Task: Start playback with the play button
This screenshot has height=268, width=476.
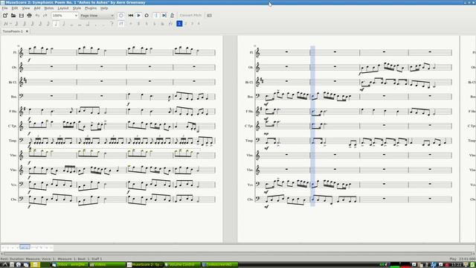Action: (139, 15)
